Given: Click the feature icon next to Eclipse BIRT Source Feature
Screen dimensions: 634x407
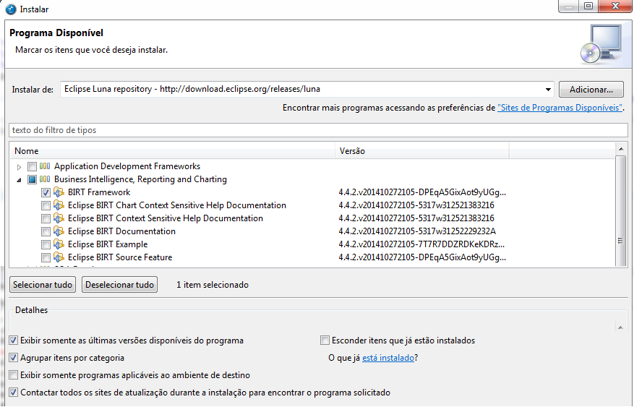Looking at the screenshot, I should click(x=59, y=257).
